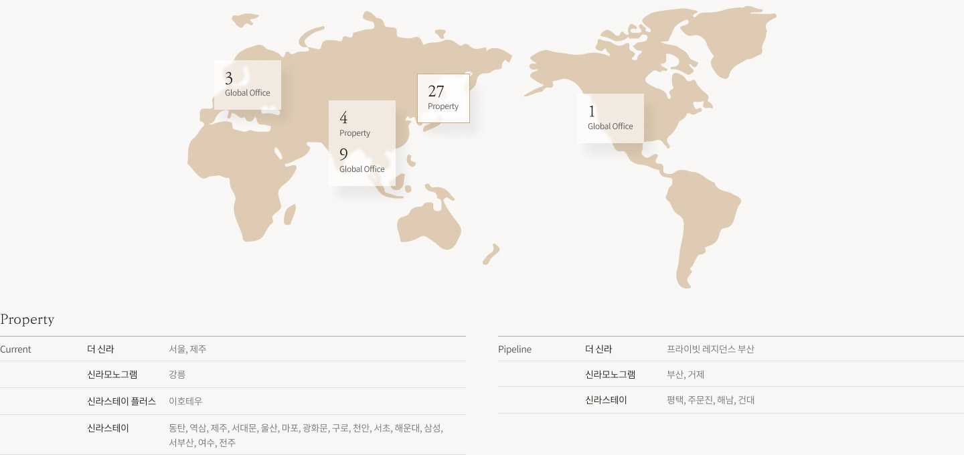Viewport: 964px width, 455px height.
Task: Click the 9 Global Office label
Action: [362, 161]
